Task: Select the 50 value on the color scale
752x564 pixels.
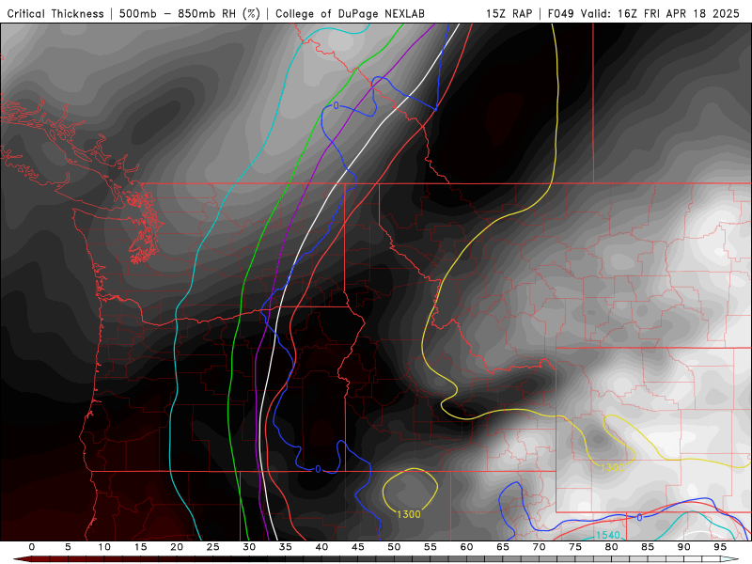Action: 394,547
